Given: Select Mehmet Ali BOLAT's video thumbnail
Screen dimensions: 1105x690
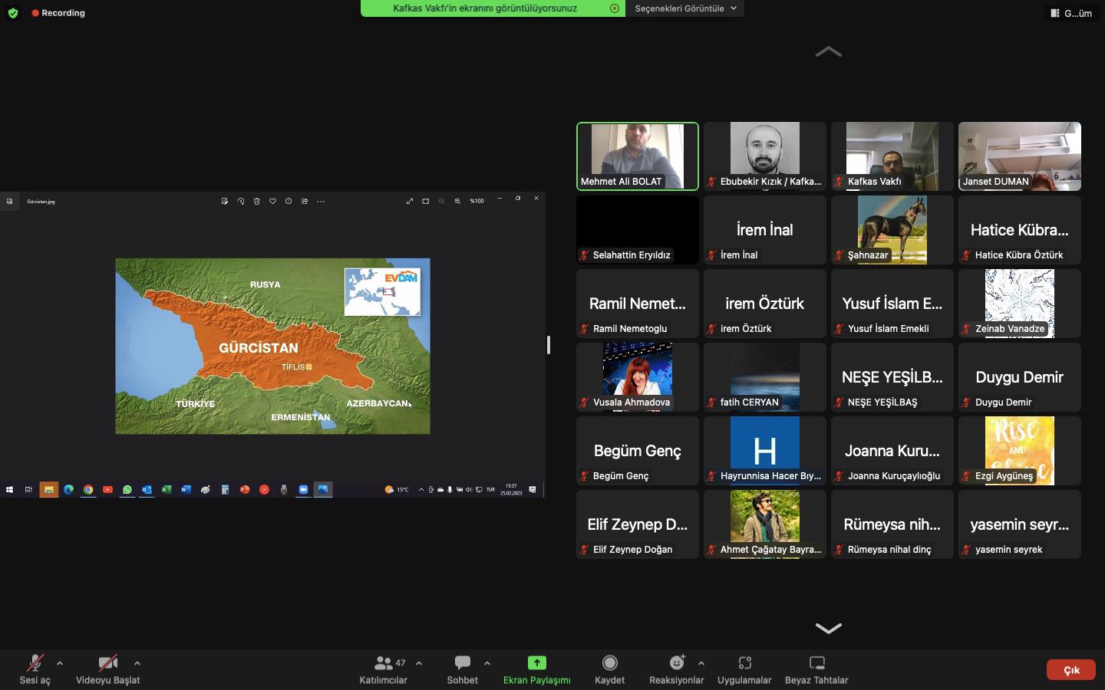Looking at the screenshot, I should [x=637, y=156].
